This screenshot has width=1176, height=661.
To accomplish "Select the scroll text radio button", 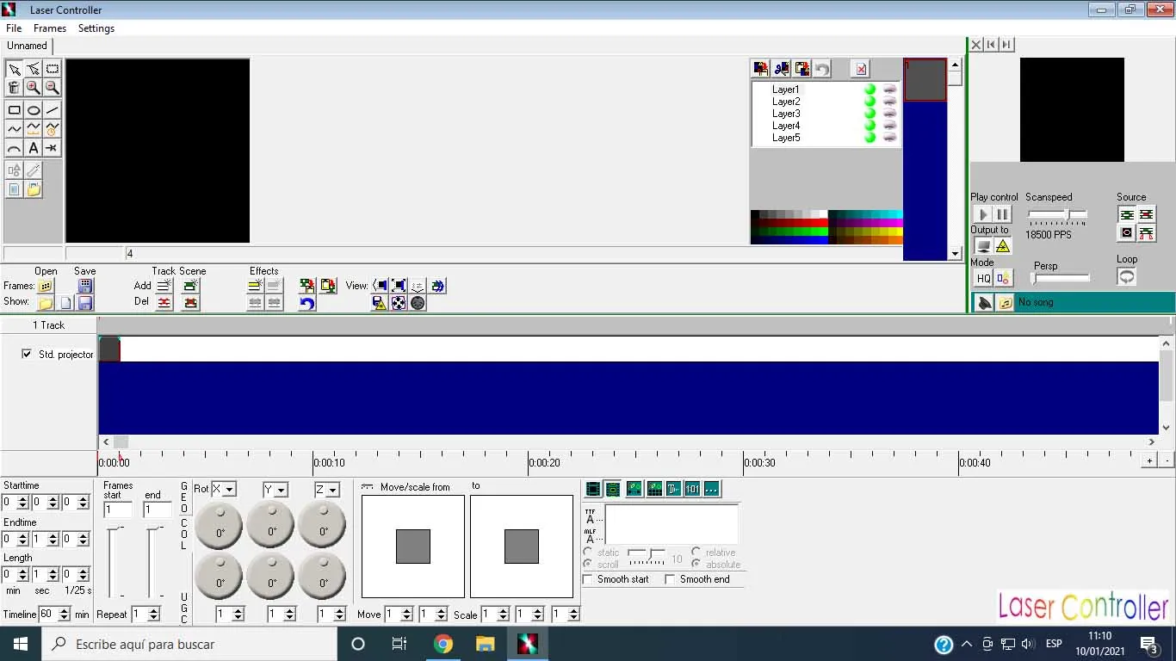I will coord(588,565).
